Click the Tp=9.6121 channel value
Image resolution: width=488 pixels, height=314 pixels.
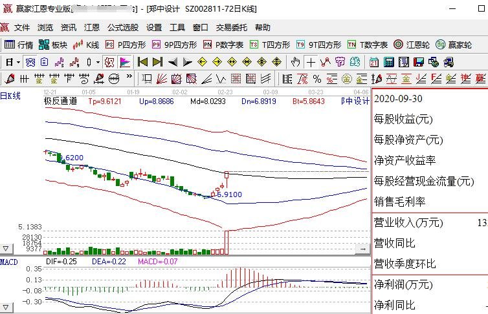[x=105, y=101]
